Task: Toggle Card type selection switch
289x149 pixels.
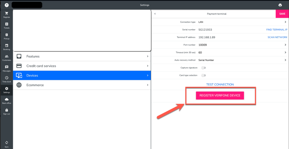Action: point(203,75)
